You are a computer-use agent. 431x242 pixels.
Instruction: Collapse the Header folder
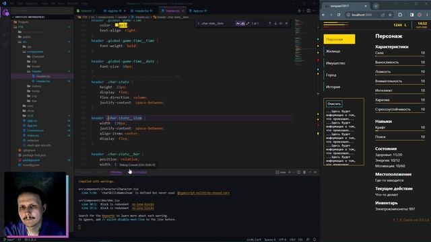click(36, 71)
